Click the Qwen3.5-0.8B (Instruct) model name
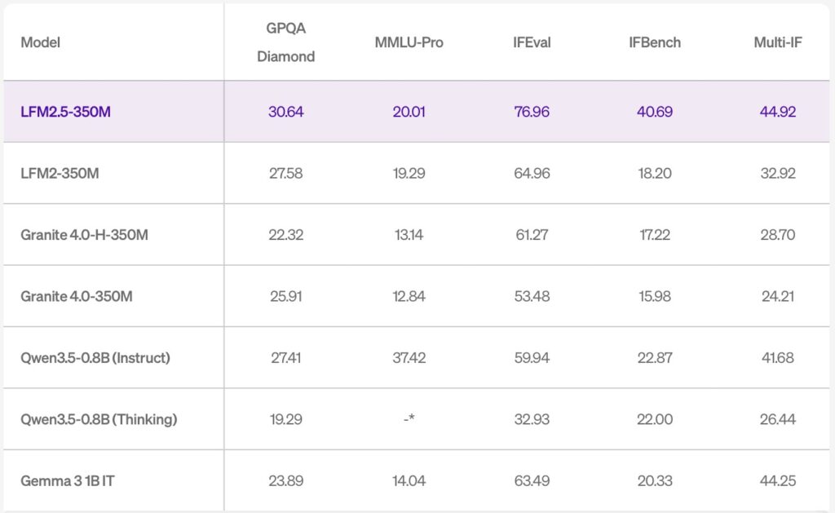This screenshot has width=835, height=513. (95, 357)
